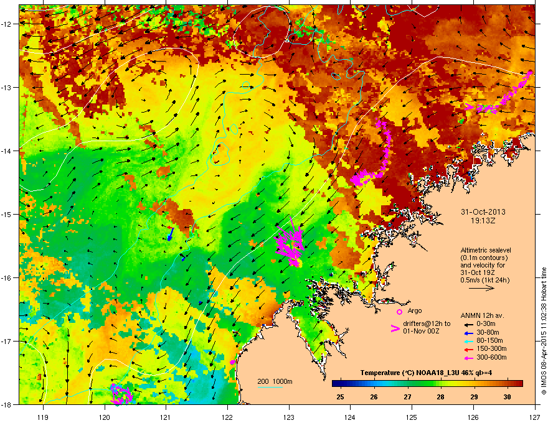Click the magenta drifter track near 120E -18
548x423 pixels.
pos(121,394)
